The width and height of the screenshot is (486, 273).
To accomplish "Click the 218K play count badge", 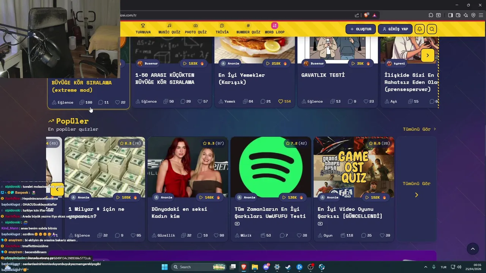I will [276, 64].
